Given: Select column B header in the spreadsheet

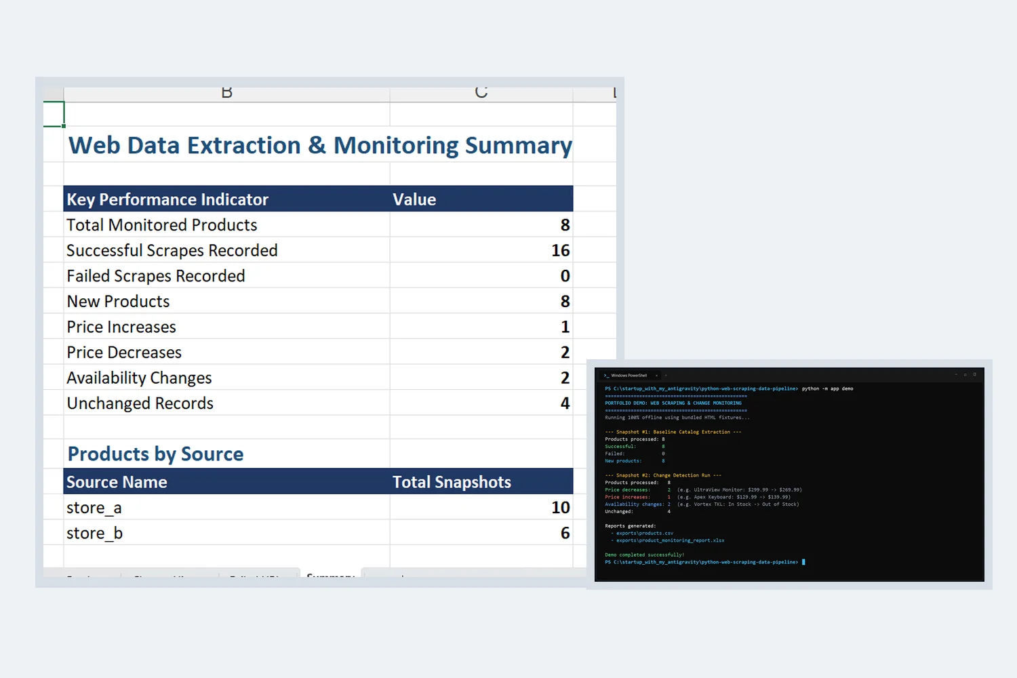Looking at the screenshot, I should pyautogui.click(x=226, y=93).
